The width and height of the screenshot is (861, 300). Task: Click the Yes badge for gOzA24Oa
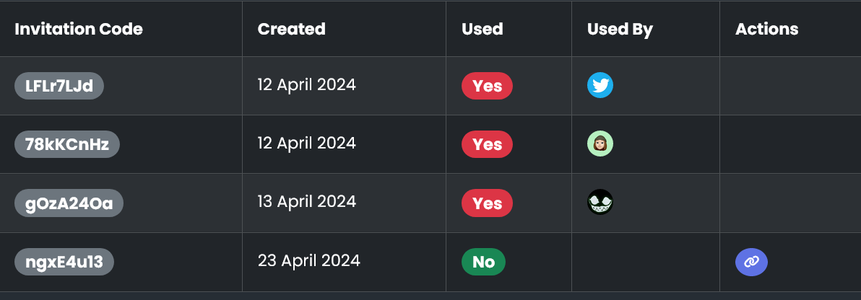pos(487,203)
